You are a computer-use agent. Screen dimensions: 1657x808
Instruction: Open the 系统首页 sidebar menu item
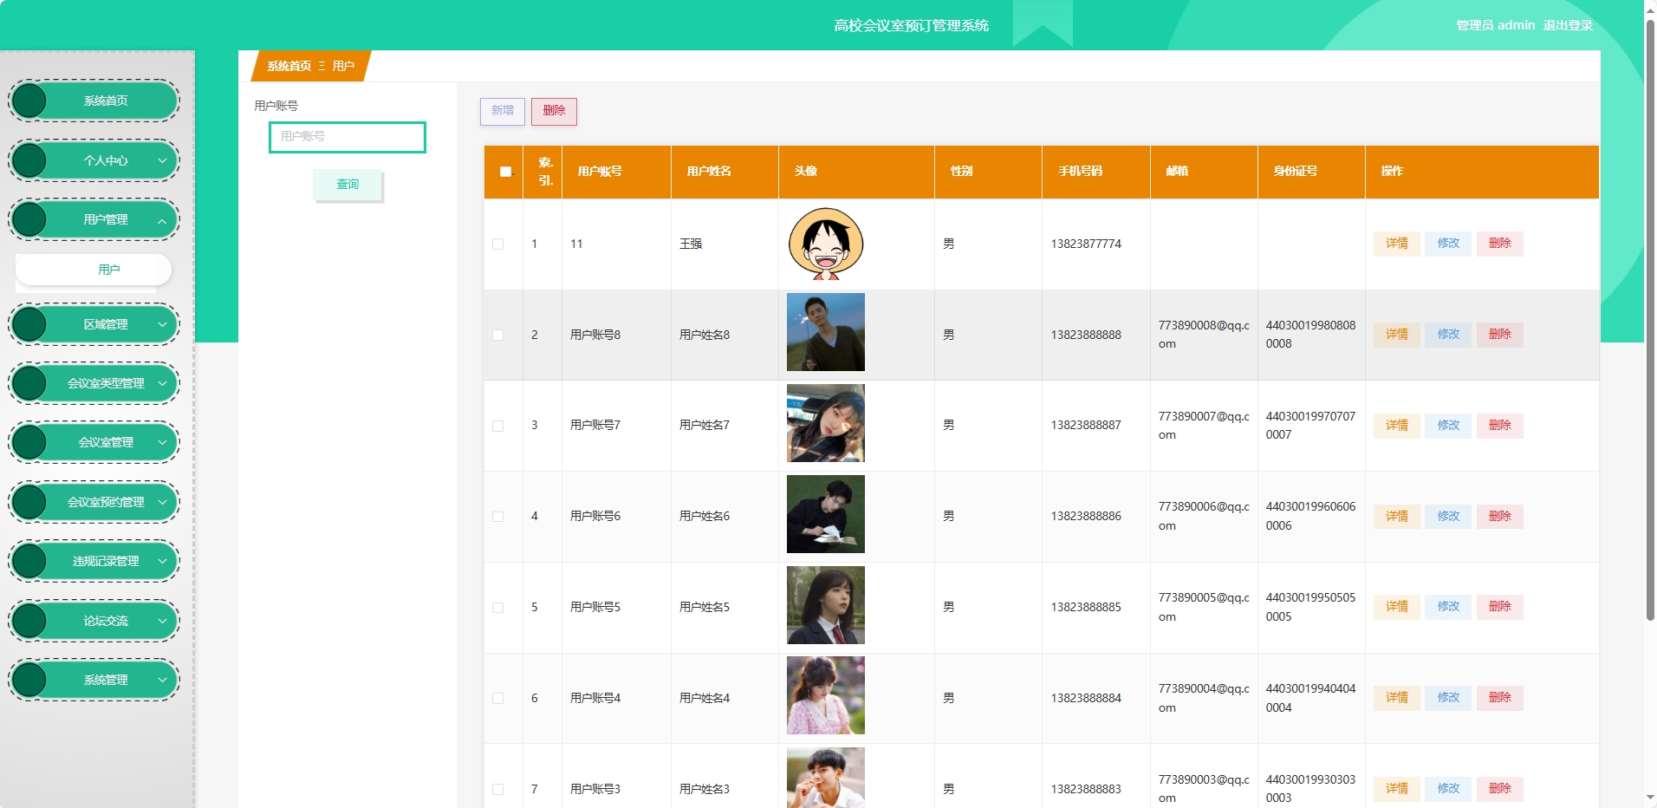[94, 101]
